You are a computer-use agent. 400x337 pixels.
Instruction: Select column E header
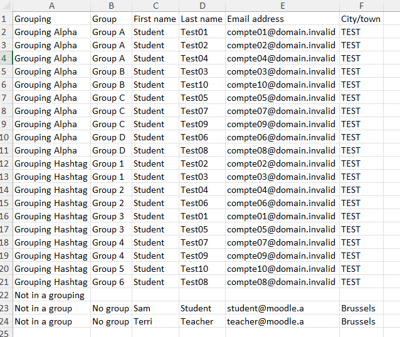282,6
